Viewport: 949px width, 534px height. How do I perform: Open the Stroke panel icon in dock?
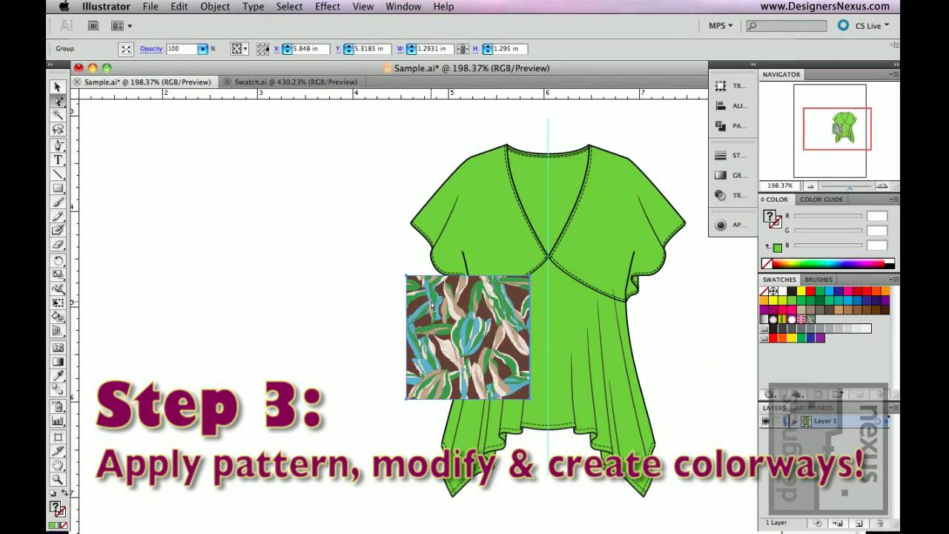(721, 156)
